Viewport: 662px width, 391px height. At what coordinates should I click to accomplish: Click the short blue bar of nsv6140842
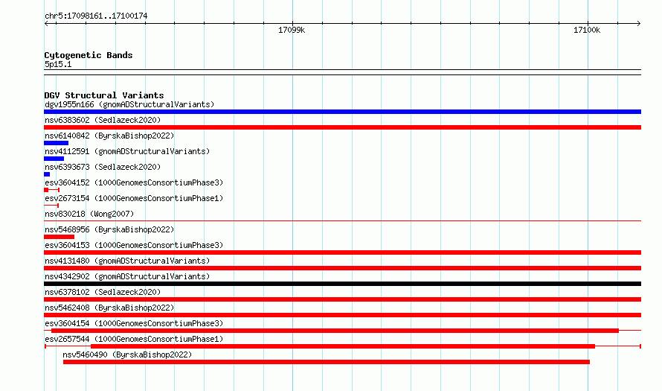[56, 143]
